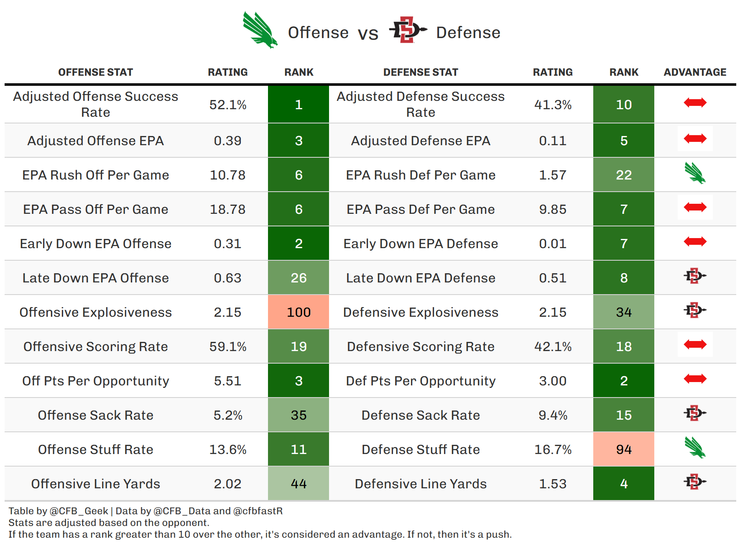This screenshot has width=740, height=549.
Task: Click the salmon rank 100 cell for Offensive Explosiveness
Action: tap(299, 312)
